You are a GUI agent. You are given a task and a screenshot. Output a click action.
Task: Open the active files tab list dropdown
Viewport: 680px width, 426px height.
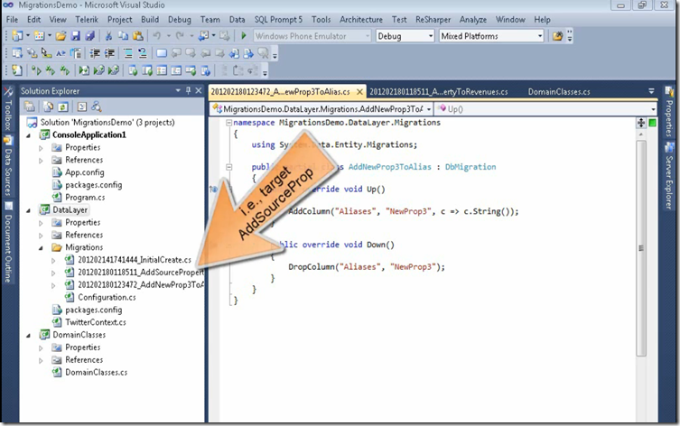coord(651,91)
